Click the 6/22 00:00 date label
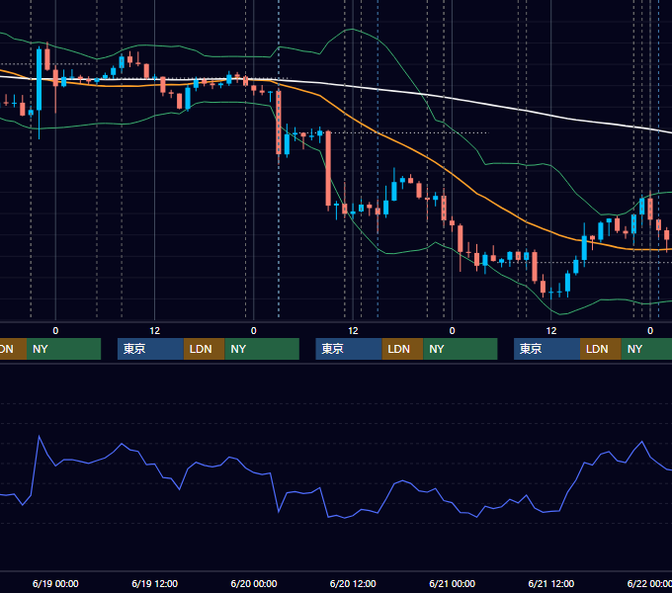The width and height of the screenshot is (672, 593). (x=649, y=583)
